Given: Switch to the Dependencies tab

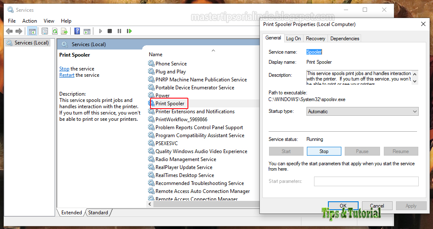Looking at the screenshot, I should point(345,39).
